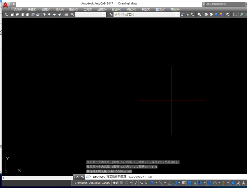Toggle ortho mode in the status bar
The image size is (247, 188).
[x=146, y=183]
